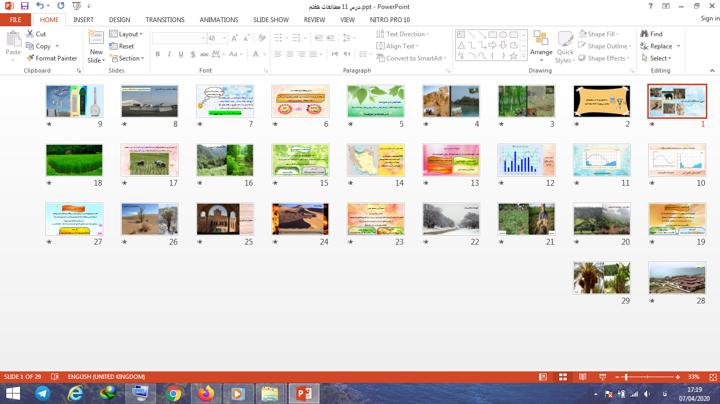Click the New Slide button icon
The image size is (720, 404).
click(x=96, y=38)
